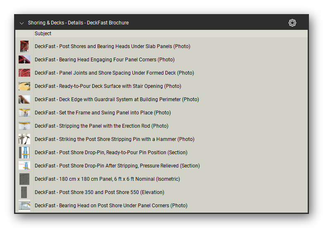Select thumbnail for Set the Frame and Swing Panel
Screen dimensions: 323x228
point(24,113)
